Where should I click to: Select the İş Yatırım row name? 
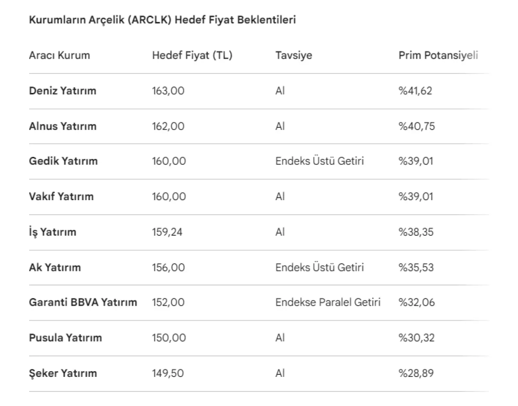point(52,232)
